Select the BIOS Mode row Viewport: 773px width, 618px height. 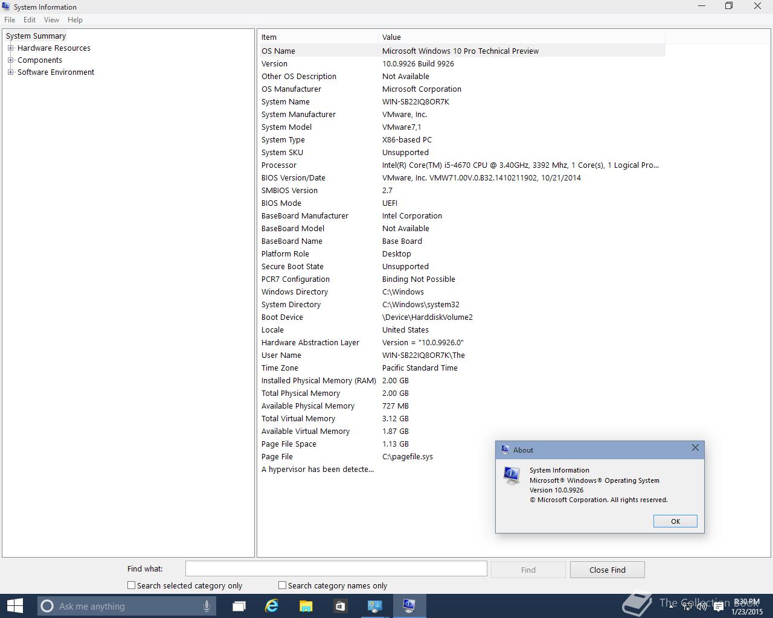pos(462,203)
